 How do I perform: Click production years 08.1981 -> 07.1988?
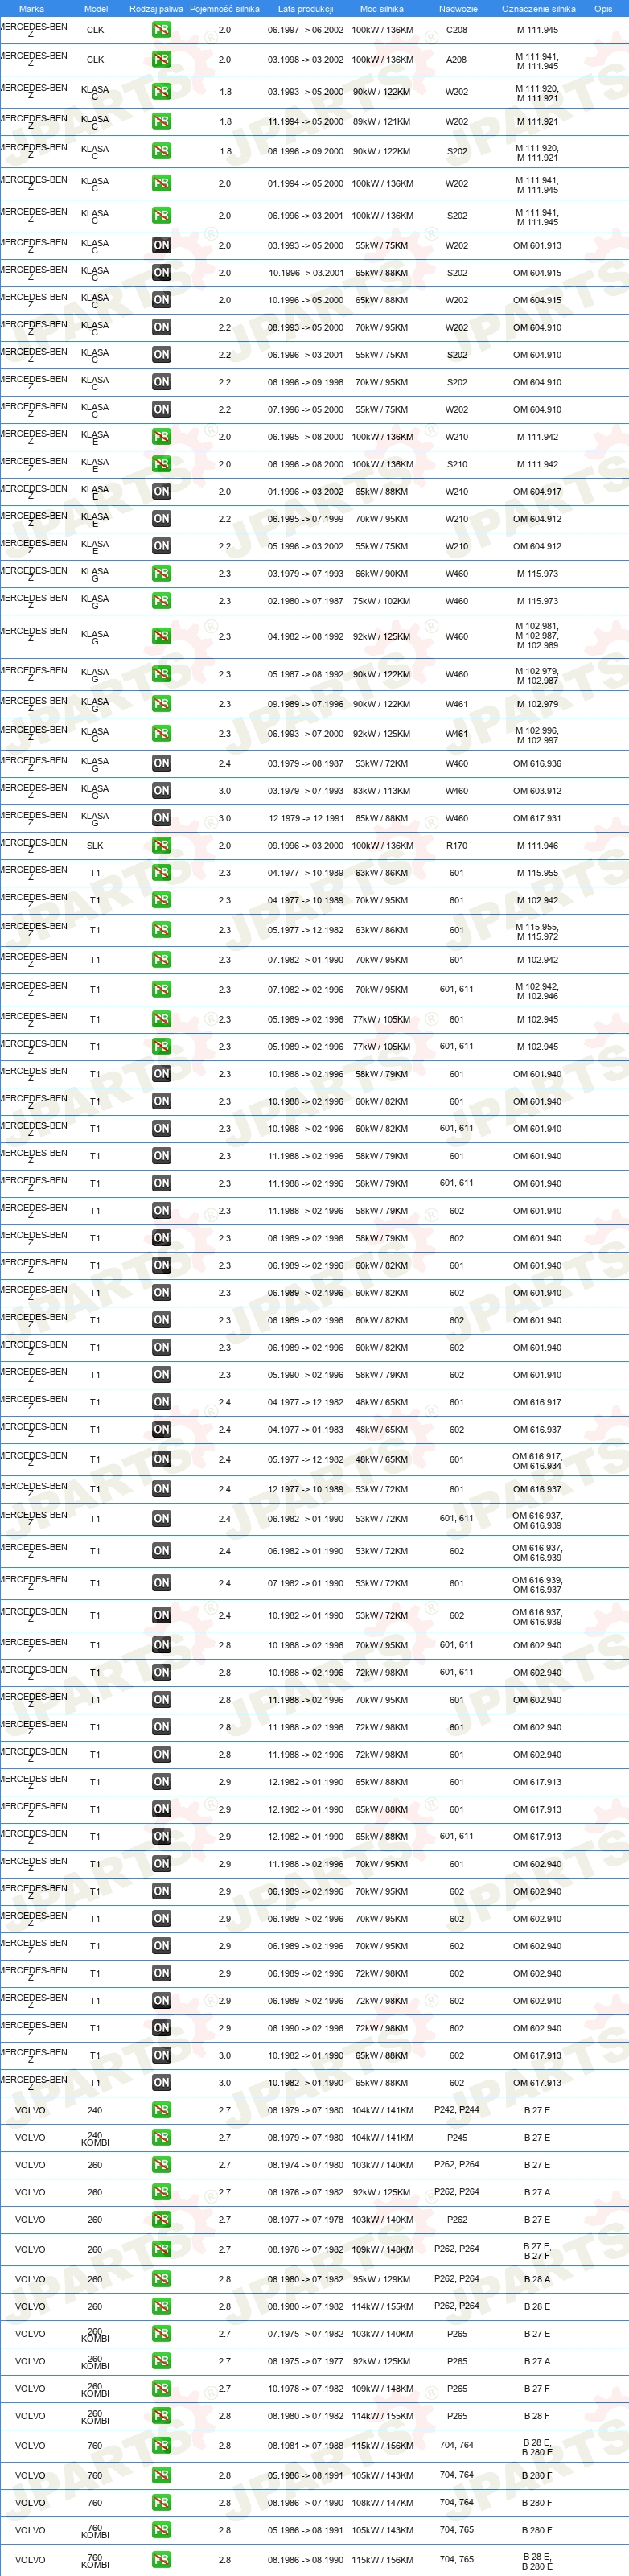[x=305, y=2445]
